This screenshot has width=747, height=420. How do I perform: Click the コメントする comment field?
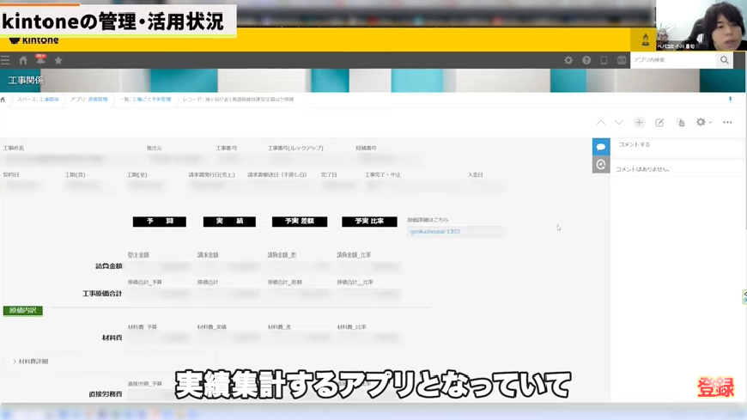coord(678,145)
